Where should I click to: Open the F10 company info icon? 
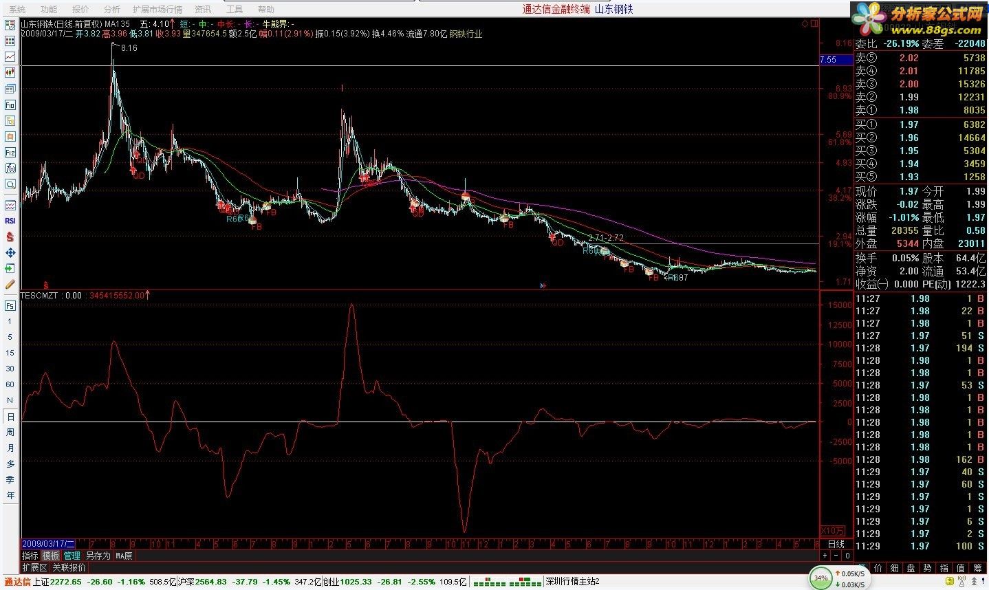[x=10, y=105]
